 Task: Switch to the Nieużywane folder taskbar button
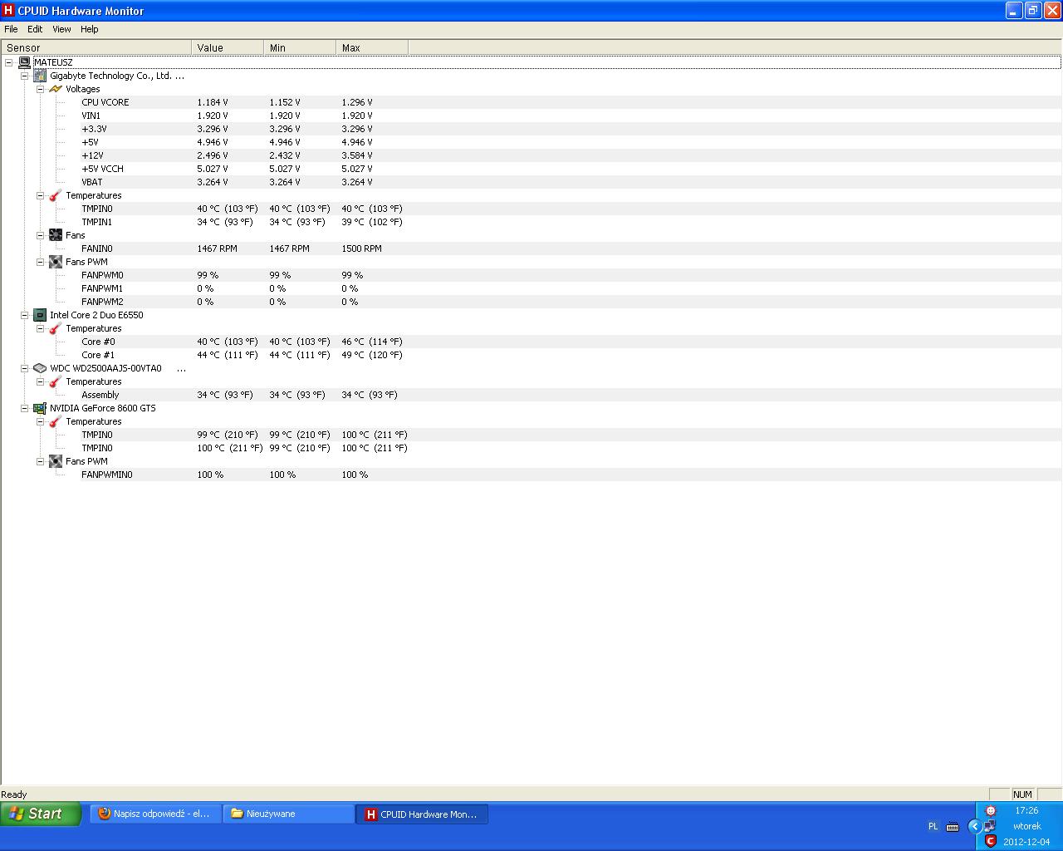coord(289,814)
